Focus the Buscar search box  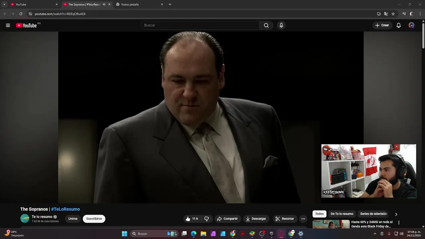point(200,25)
